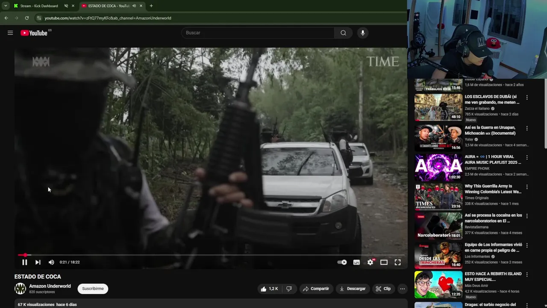Open a new browser tab
547x308 pixels.
[151, 6]
